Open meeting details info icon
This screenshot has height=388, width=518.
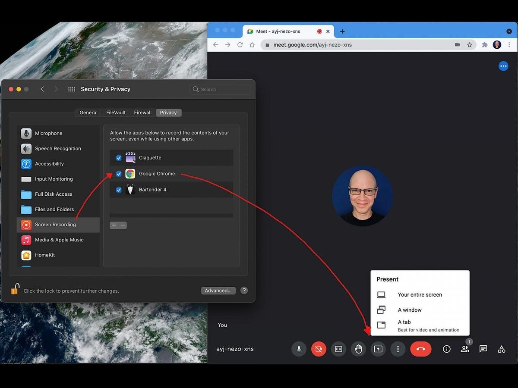point(447,349)
